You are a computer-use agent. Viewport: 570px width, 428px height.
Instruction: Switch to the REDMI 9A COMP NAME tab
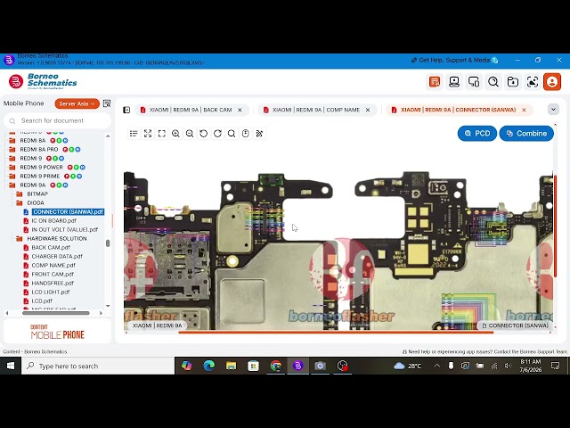click(x=316, y=110)
